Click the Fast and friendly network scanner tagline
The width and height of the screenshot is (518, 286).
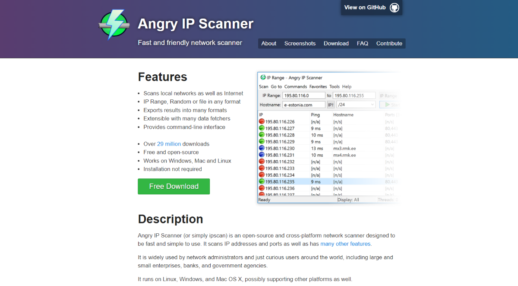[190, 42]
